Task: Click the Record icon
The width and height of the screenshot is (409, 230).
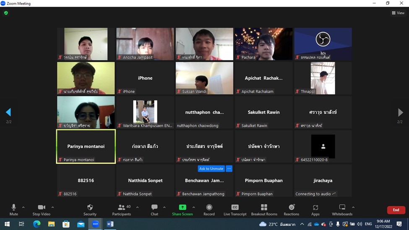Action: coord(209,210)
